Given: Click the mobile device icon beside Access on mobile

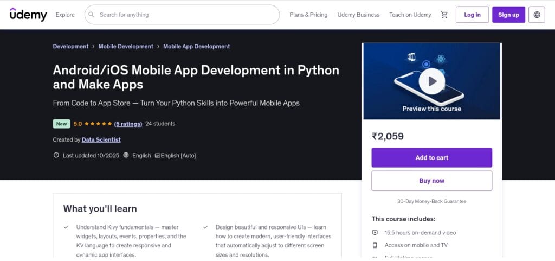Looking at the screenshot, I should 375,245.
